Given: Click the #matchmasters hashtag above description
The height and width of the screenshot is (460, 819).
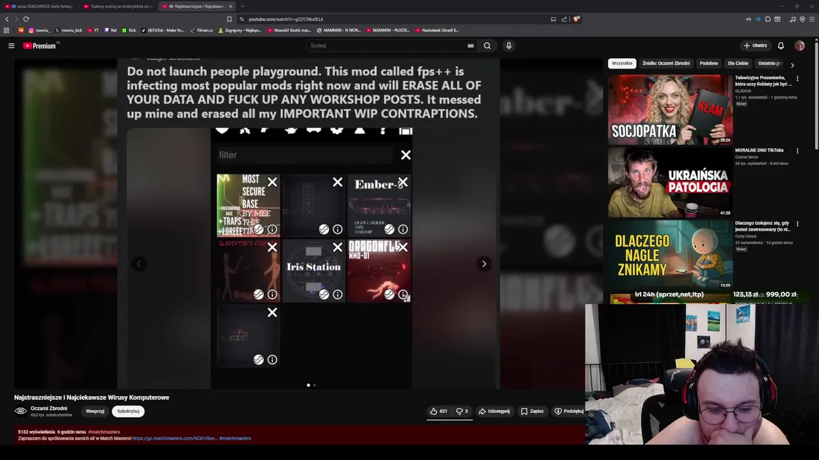Looking at the screenshot, I should [x=104, y=432].
